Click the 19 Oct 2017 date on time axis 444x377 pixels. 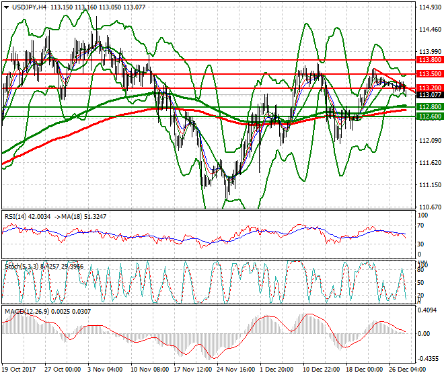19,370
